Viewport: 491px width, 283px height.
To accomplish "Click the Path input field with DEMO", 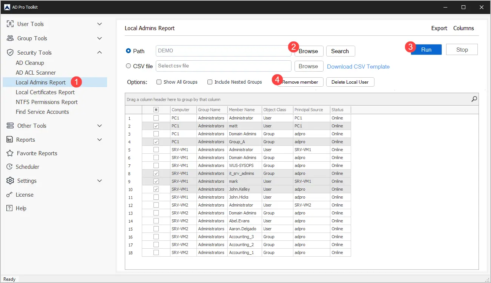I will (223, 51).
